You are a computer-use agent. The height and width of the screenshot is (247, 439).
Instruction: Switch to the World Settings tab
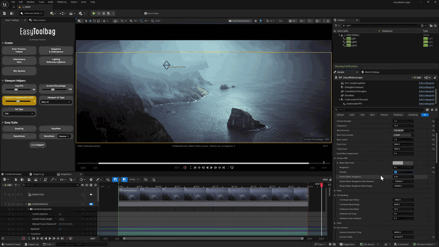click(x=370, y=72)
